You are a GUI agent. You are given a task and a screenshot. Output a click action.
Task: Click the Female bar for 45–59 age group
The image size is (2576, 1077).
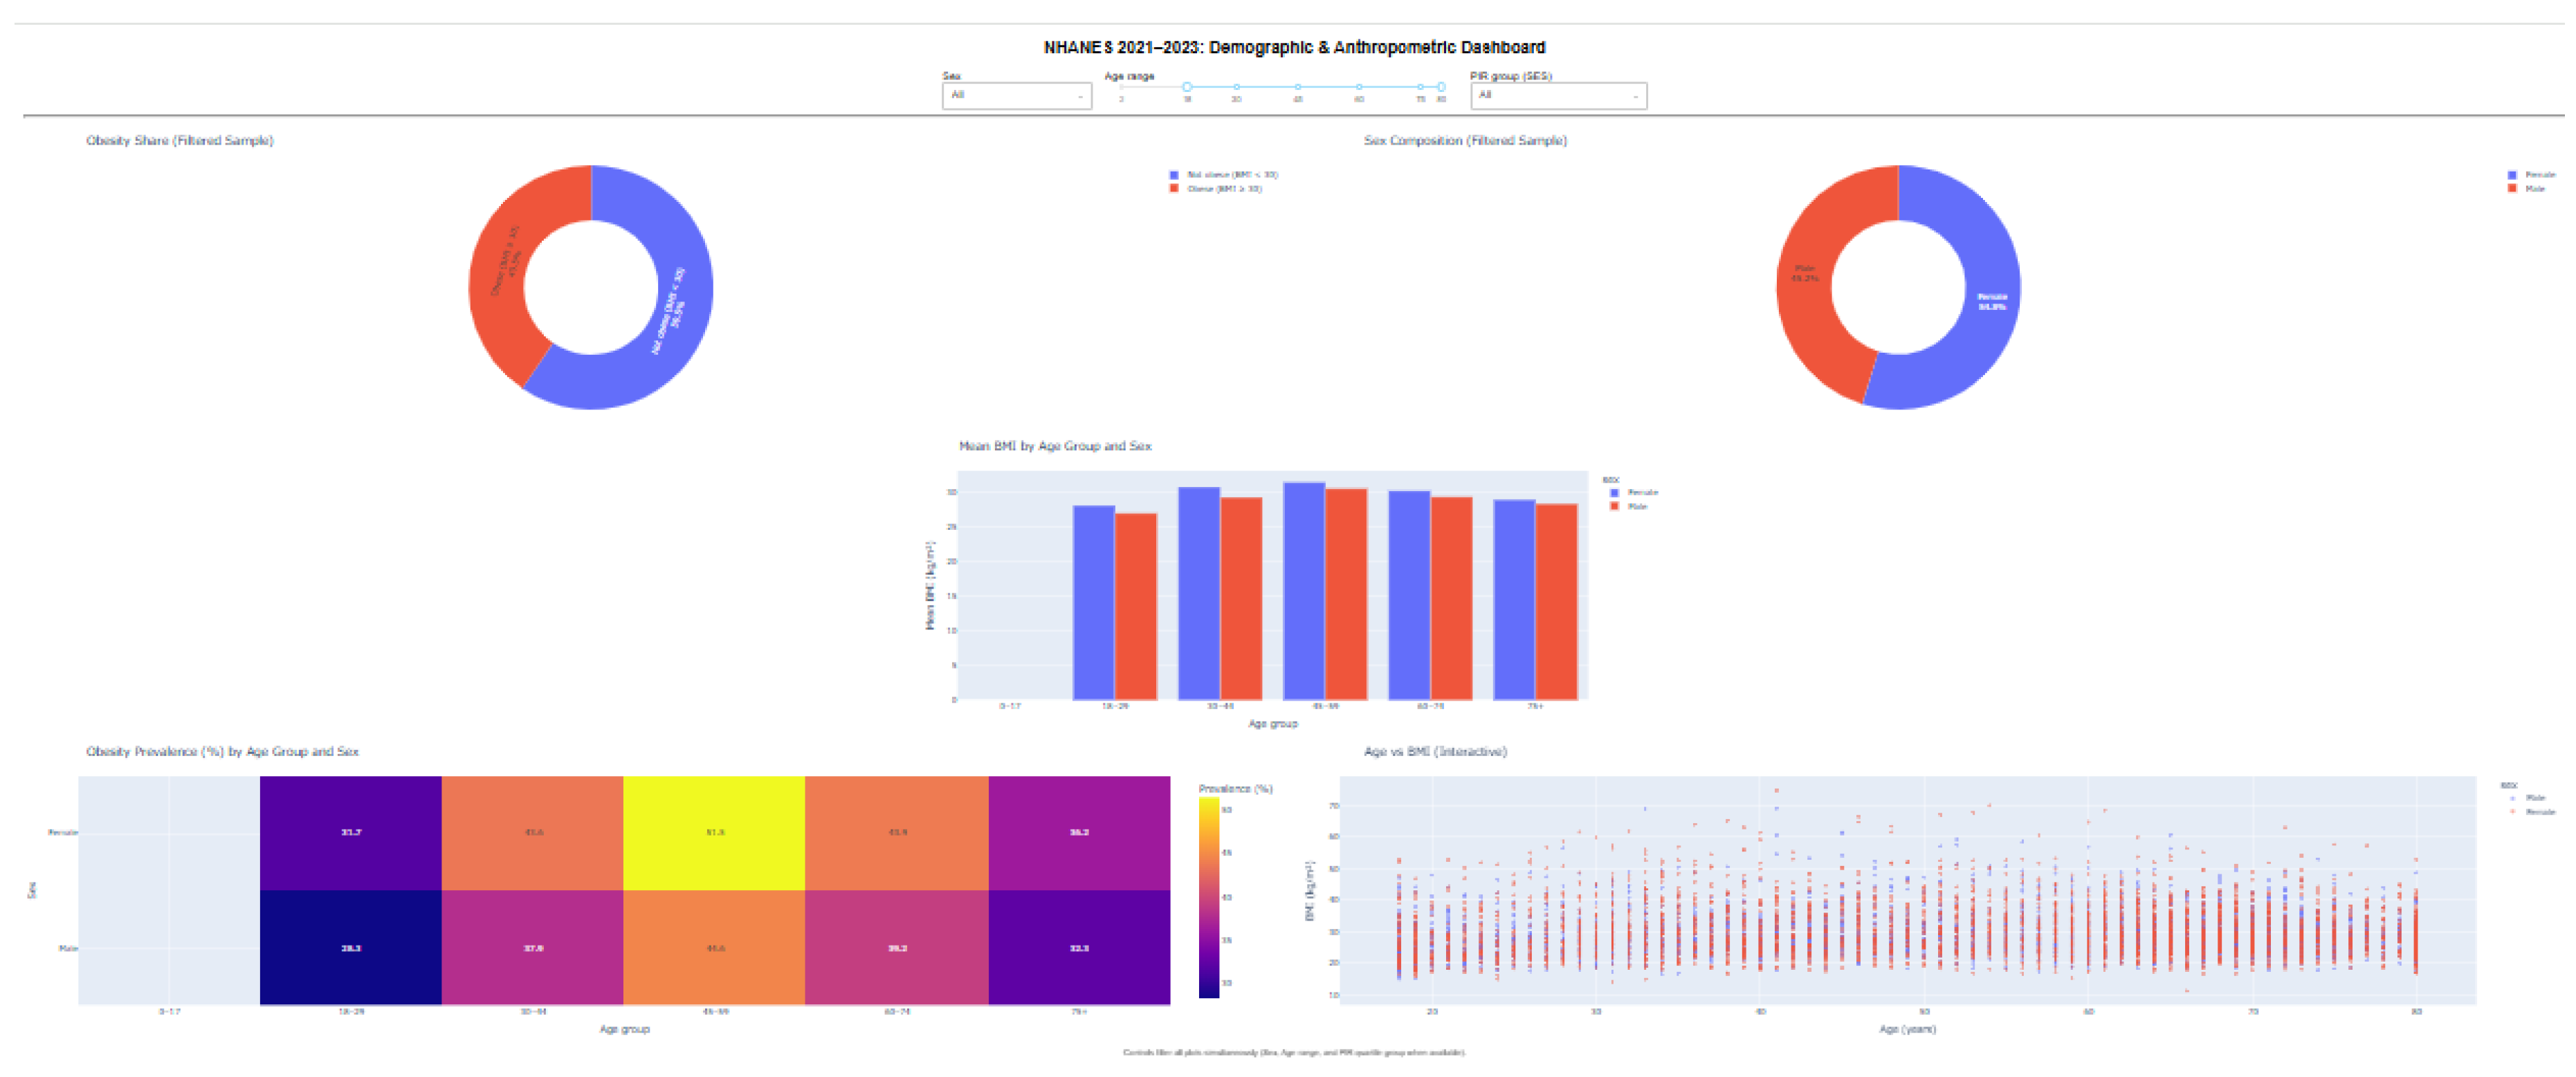coord(1304,590)
